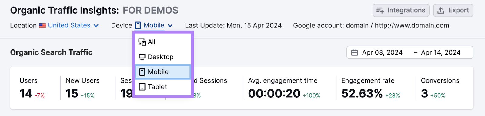Click the Integrations button
This screenshot has height=116, width=485.
pyautogui.click(x=401, y=10)
